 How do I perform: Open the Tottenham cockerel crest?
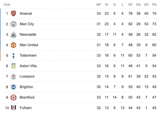(x=14, y=56)
